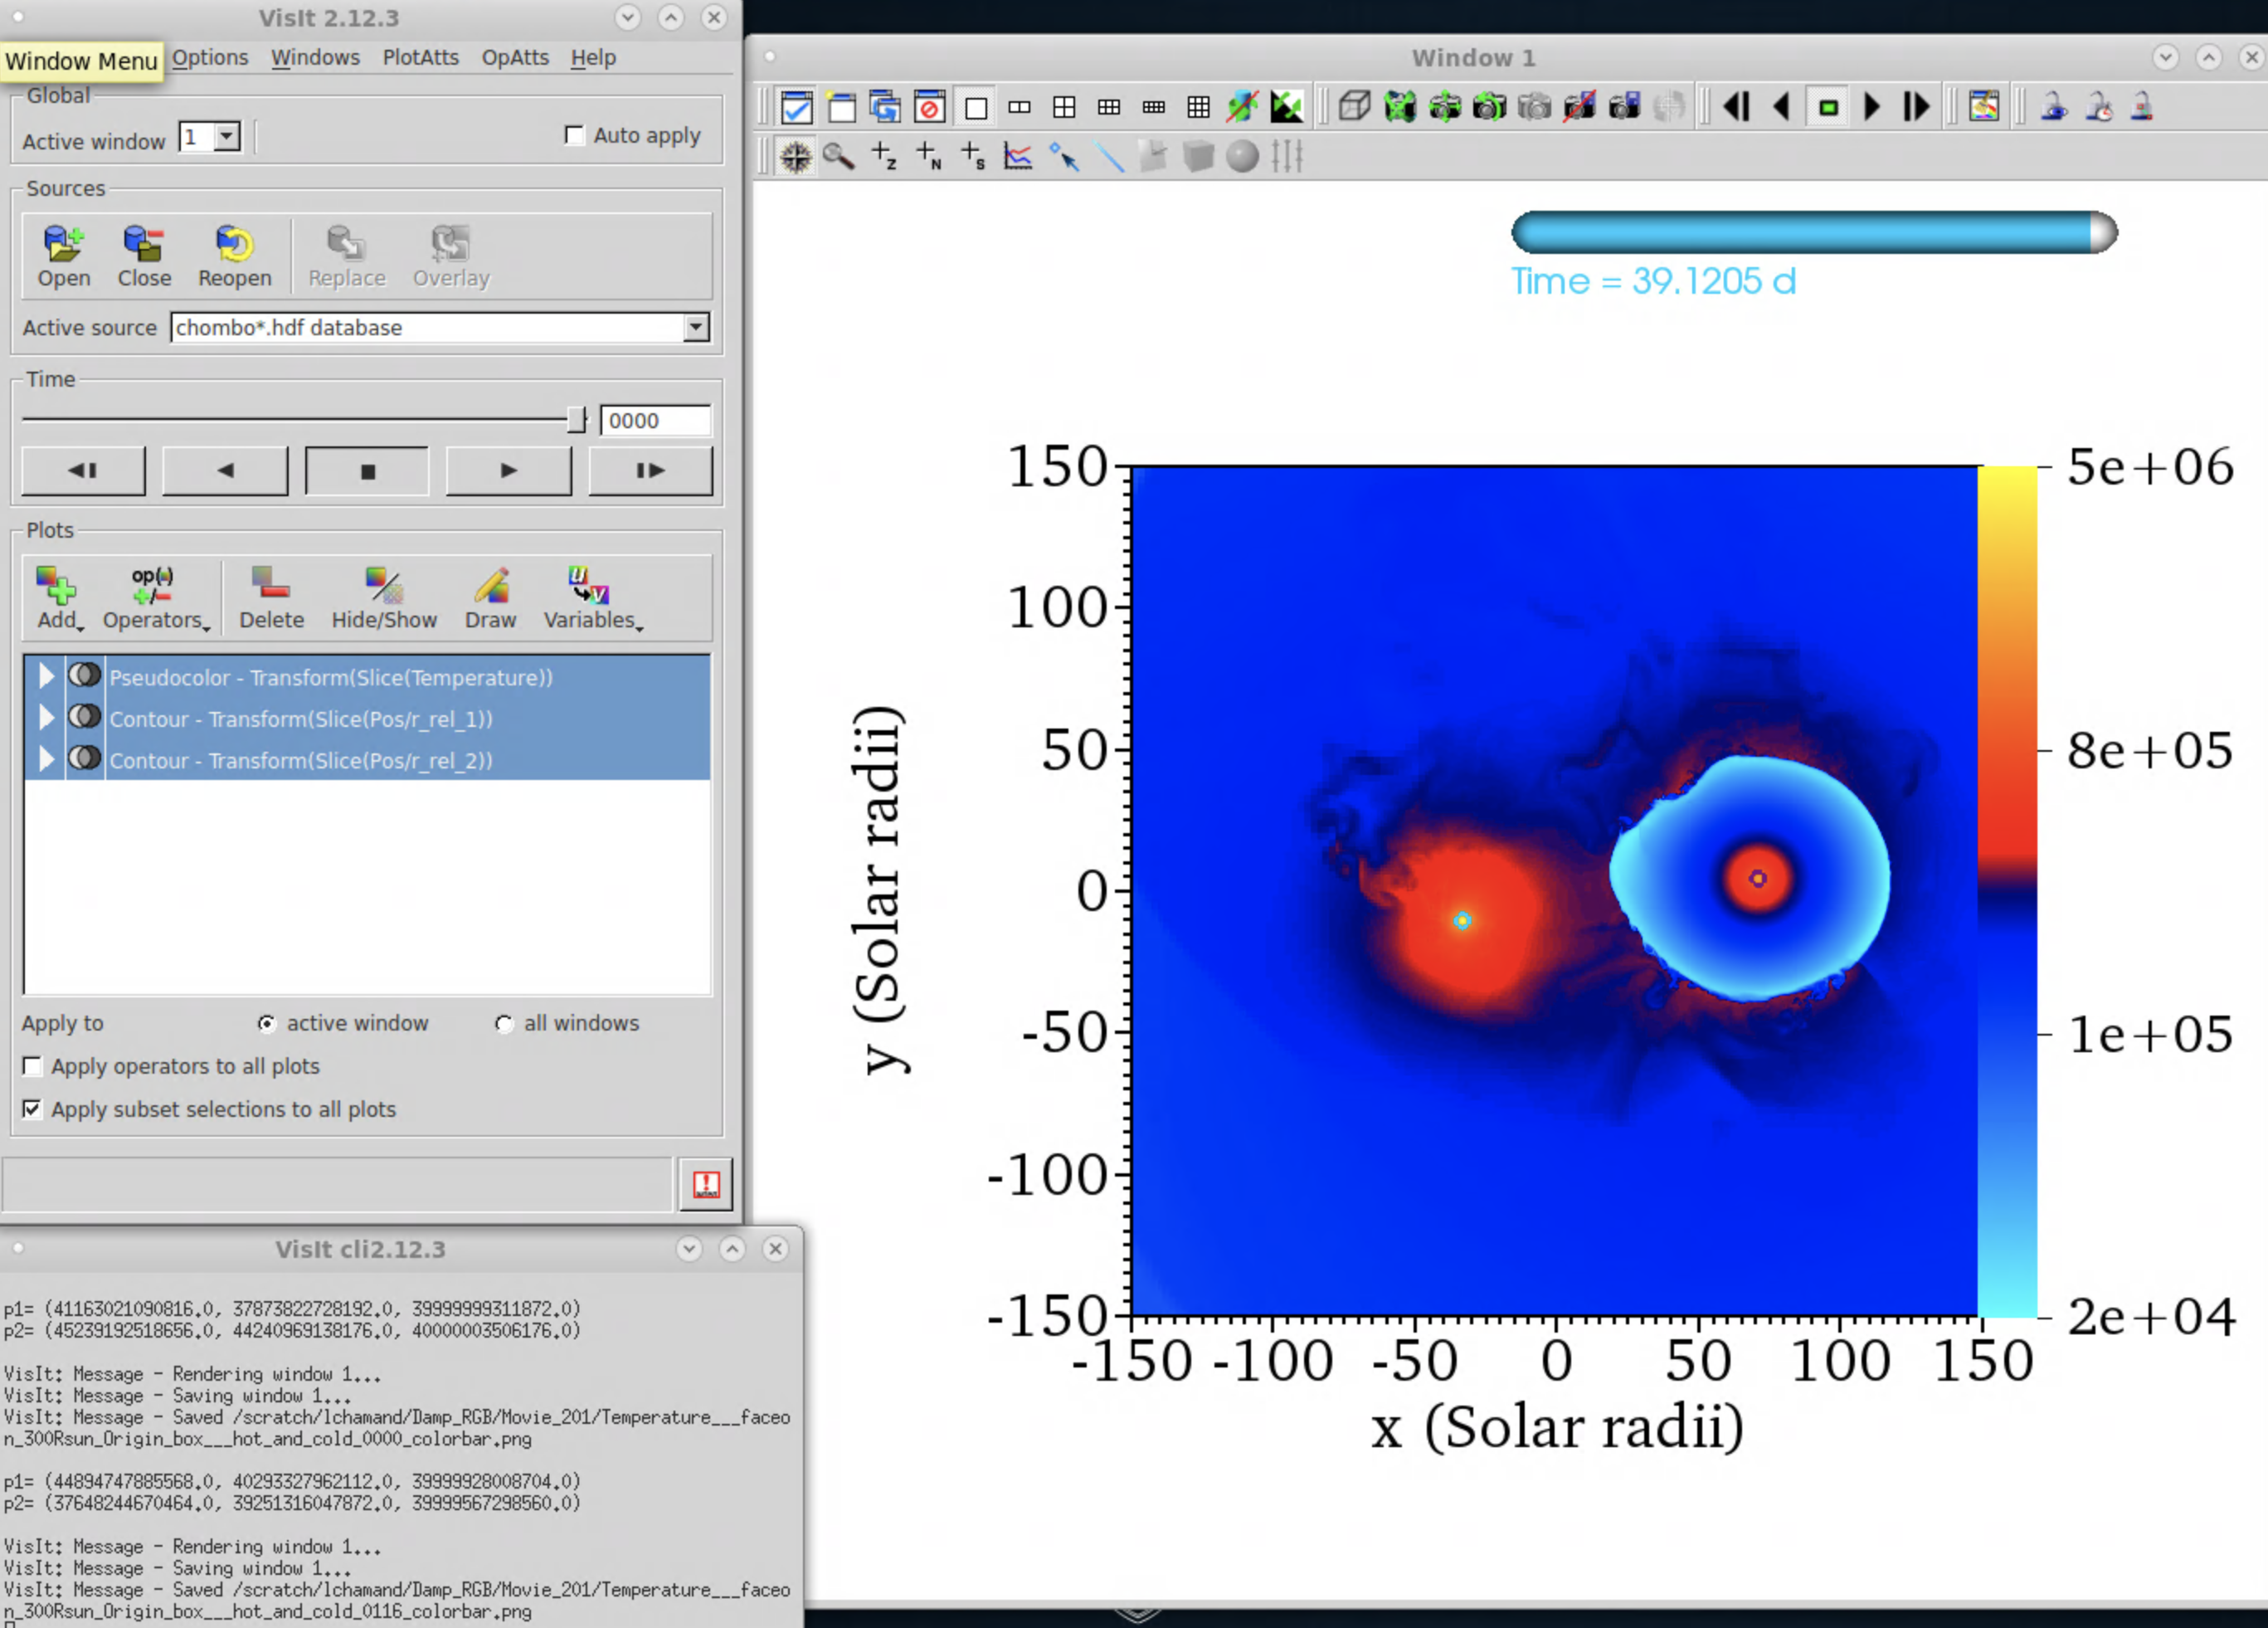Click the main panel reverse play button

[225, 470]
